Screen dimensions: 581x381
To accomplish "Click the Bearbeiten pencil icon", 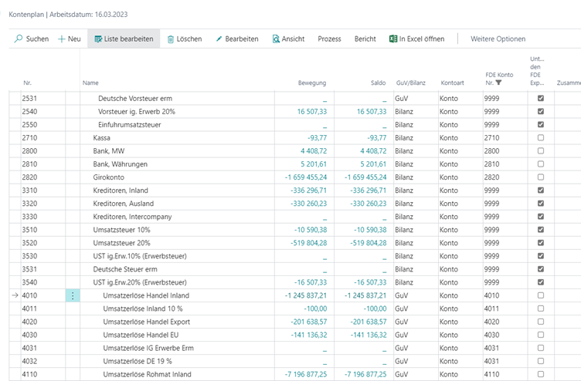I will click(219, 39).
